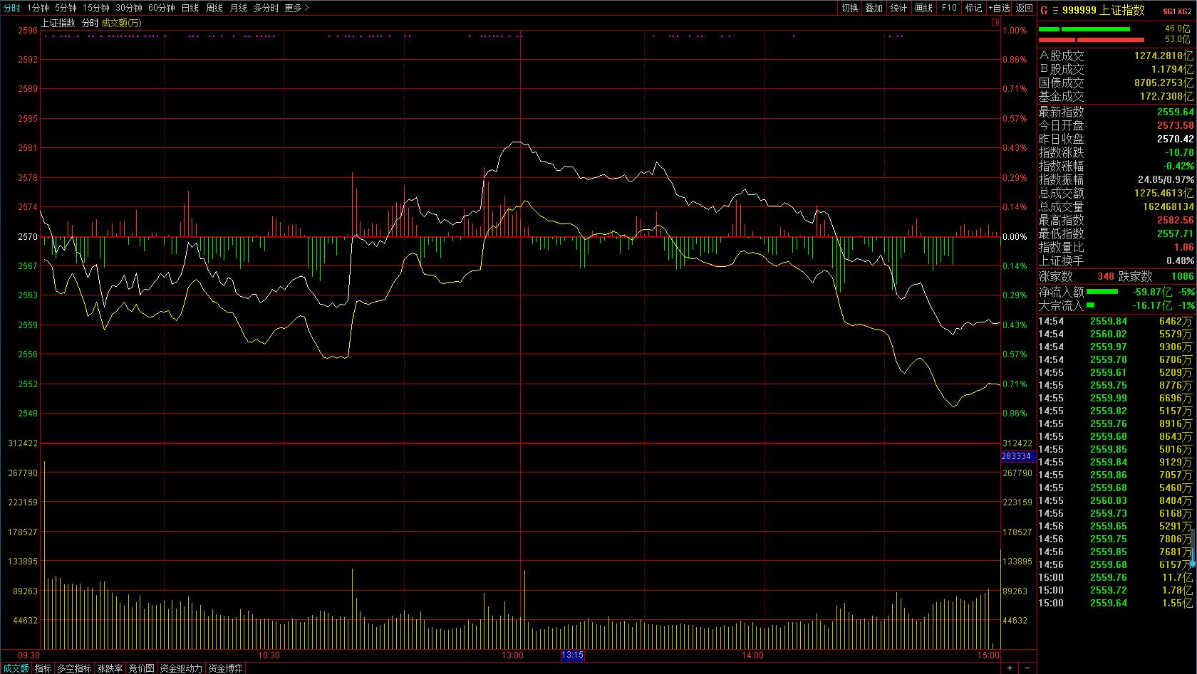Select the 指标 bottom tab
The width and height of the screenshot is (1197, 674).
[x=43, y=668]
